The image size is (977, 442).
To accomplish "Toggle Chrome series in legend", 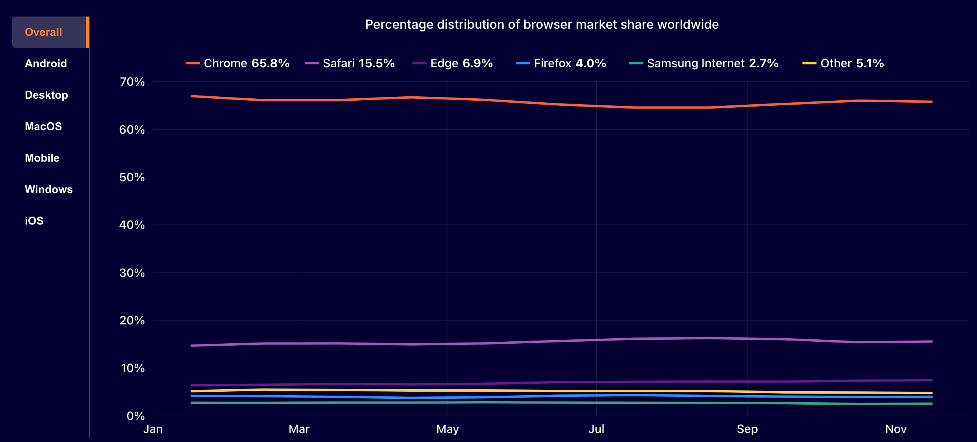I will [x=246, y=63].
